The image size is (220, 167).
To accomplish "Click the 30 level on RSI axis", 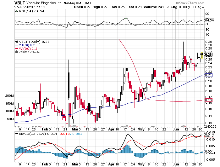I will click(207, 30).
